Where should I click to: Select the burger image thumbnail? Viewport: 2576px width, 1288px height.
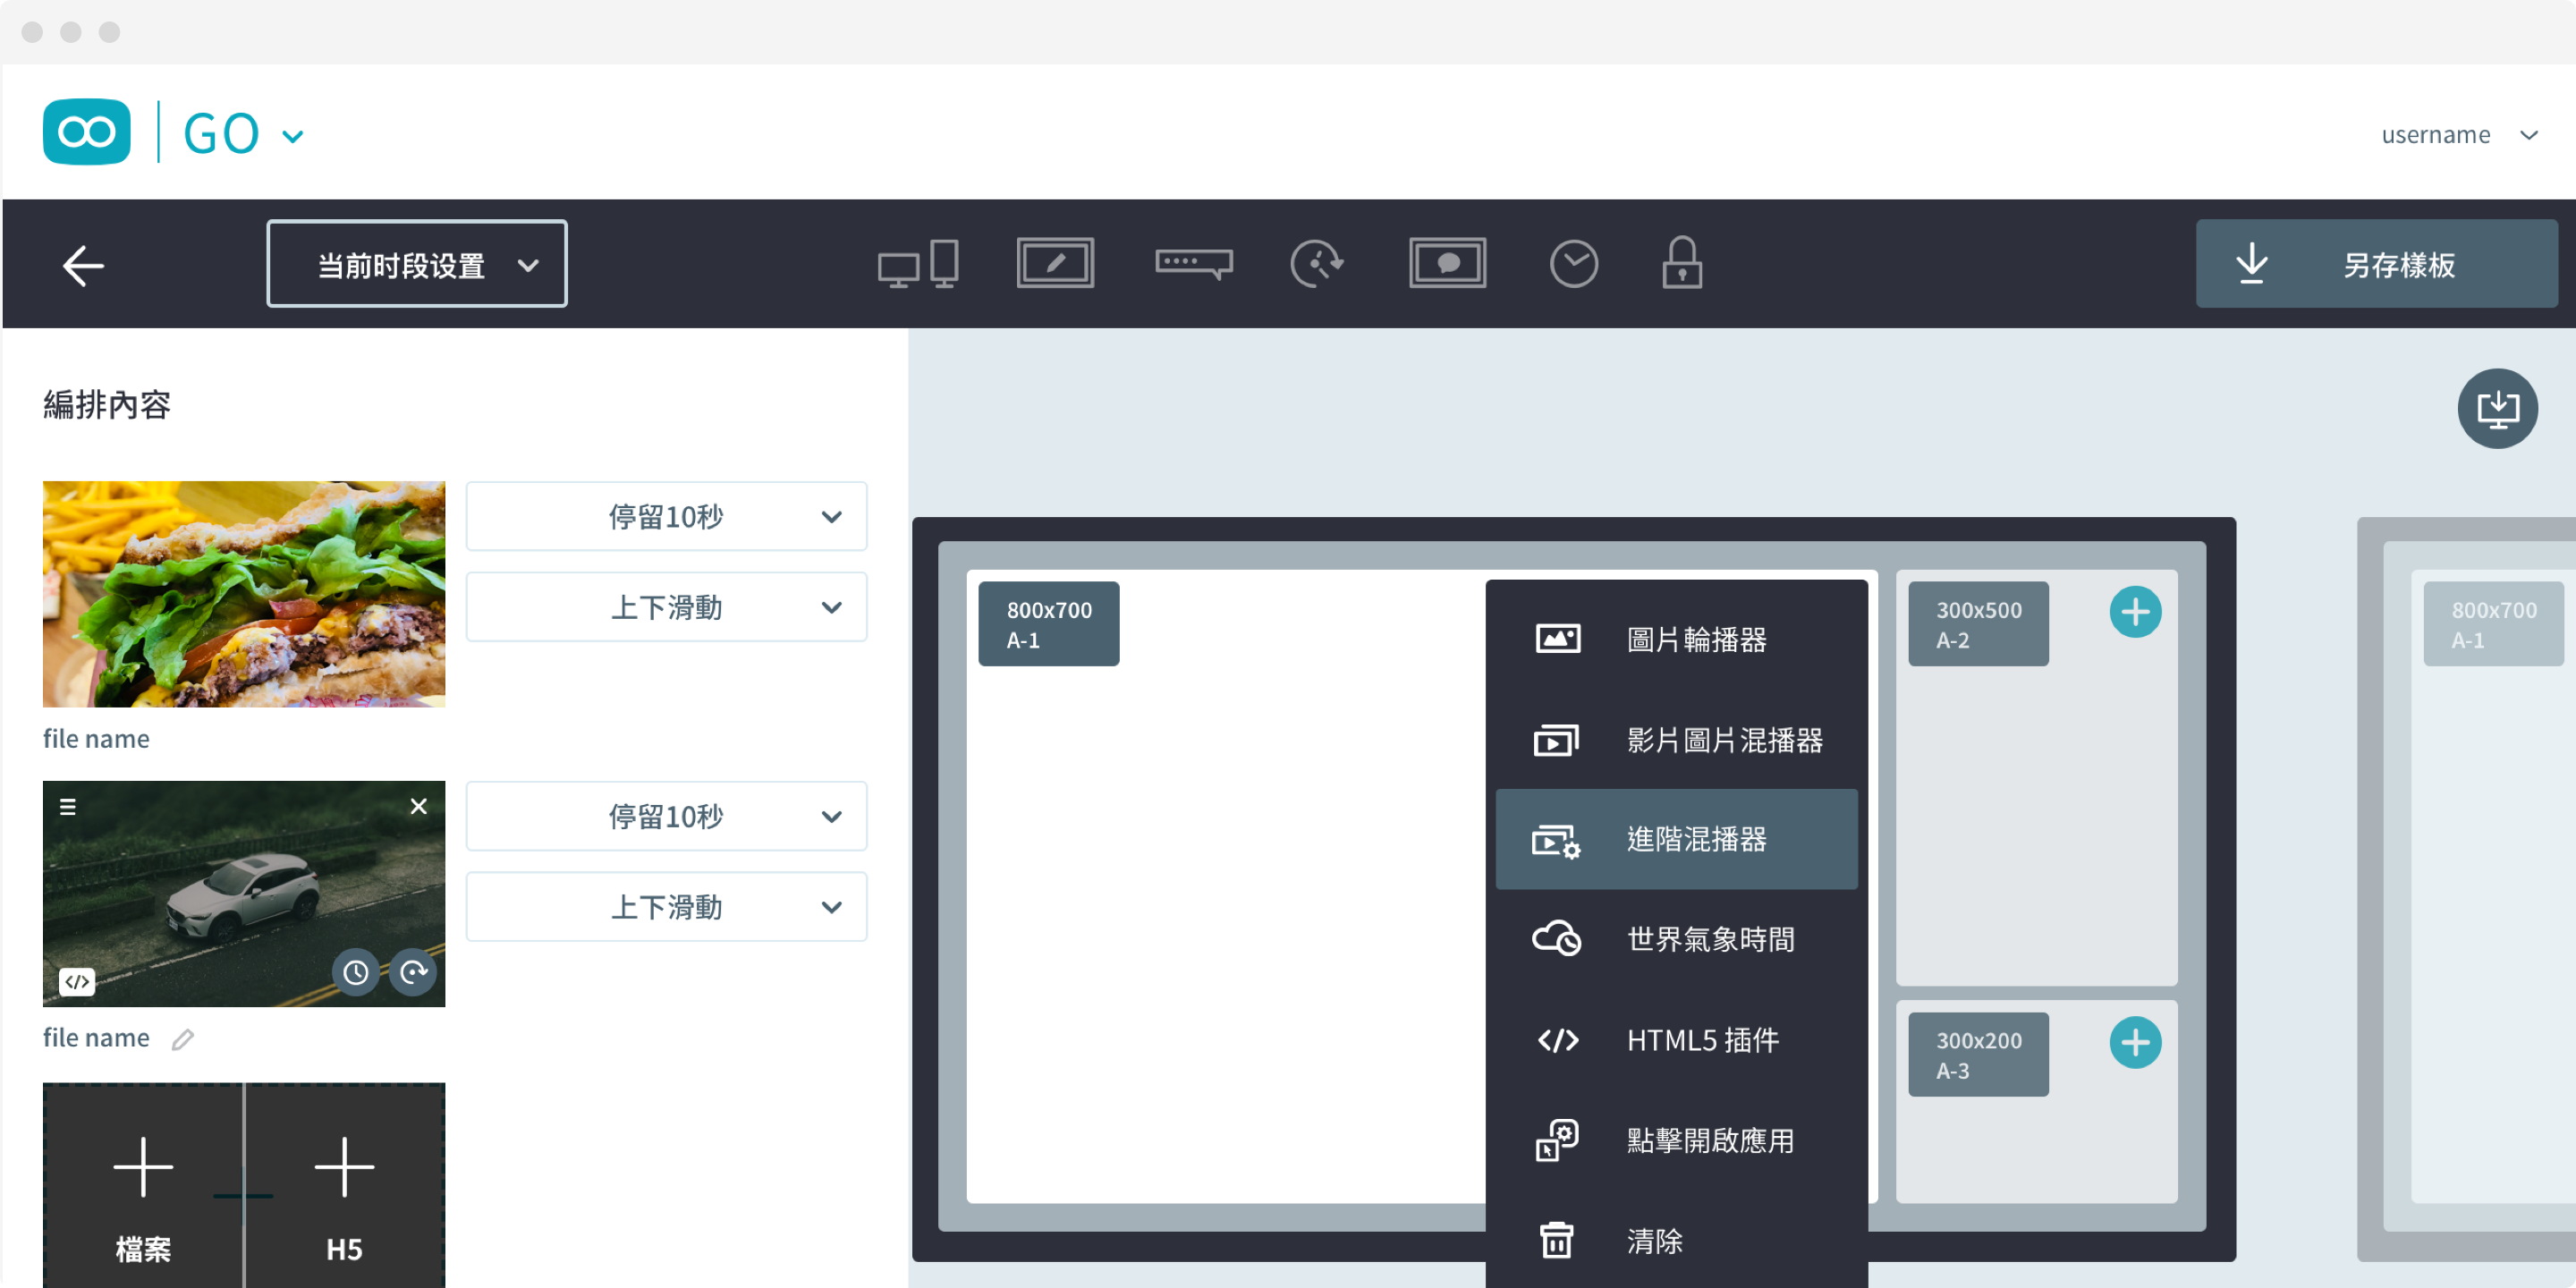pos(244,594)
